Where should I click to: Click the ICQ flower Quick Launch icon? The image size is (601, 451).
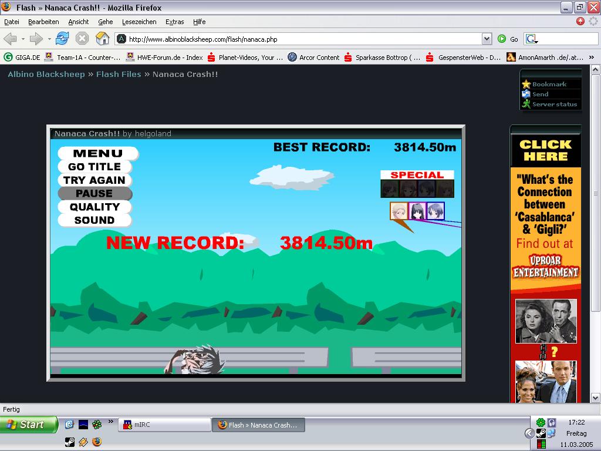(97, 424)
